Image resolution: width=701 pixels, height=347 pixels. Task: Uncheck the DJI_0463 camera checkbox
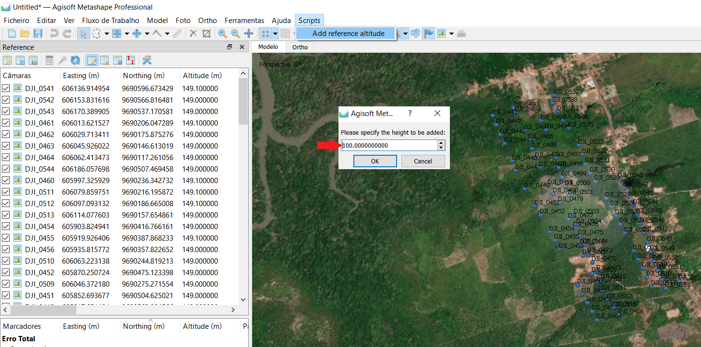pos(6,146)
